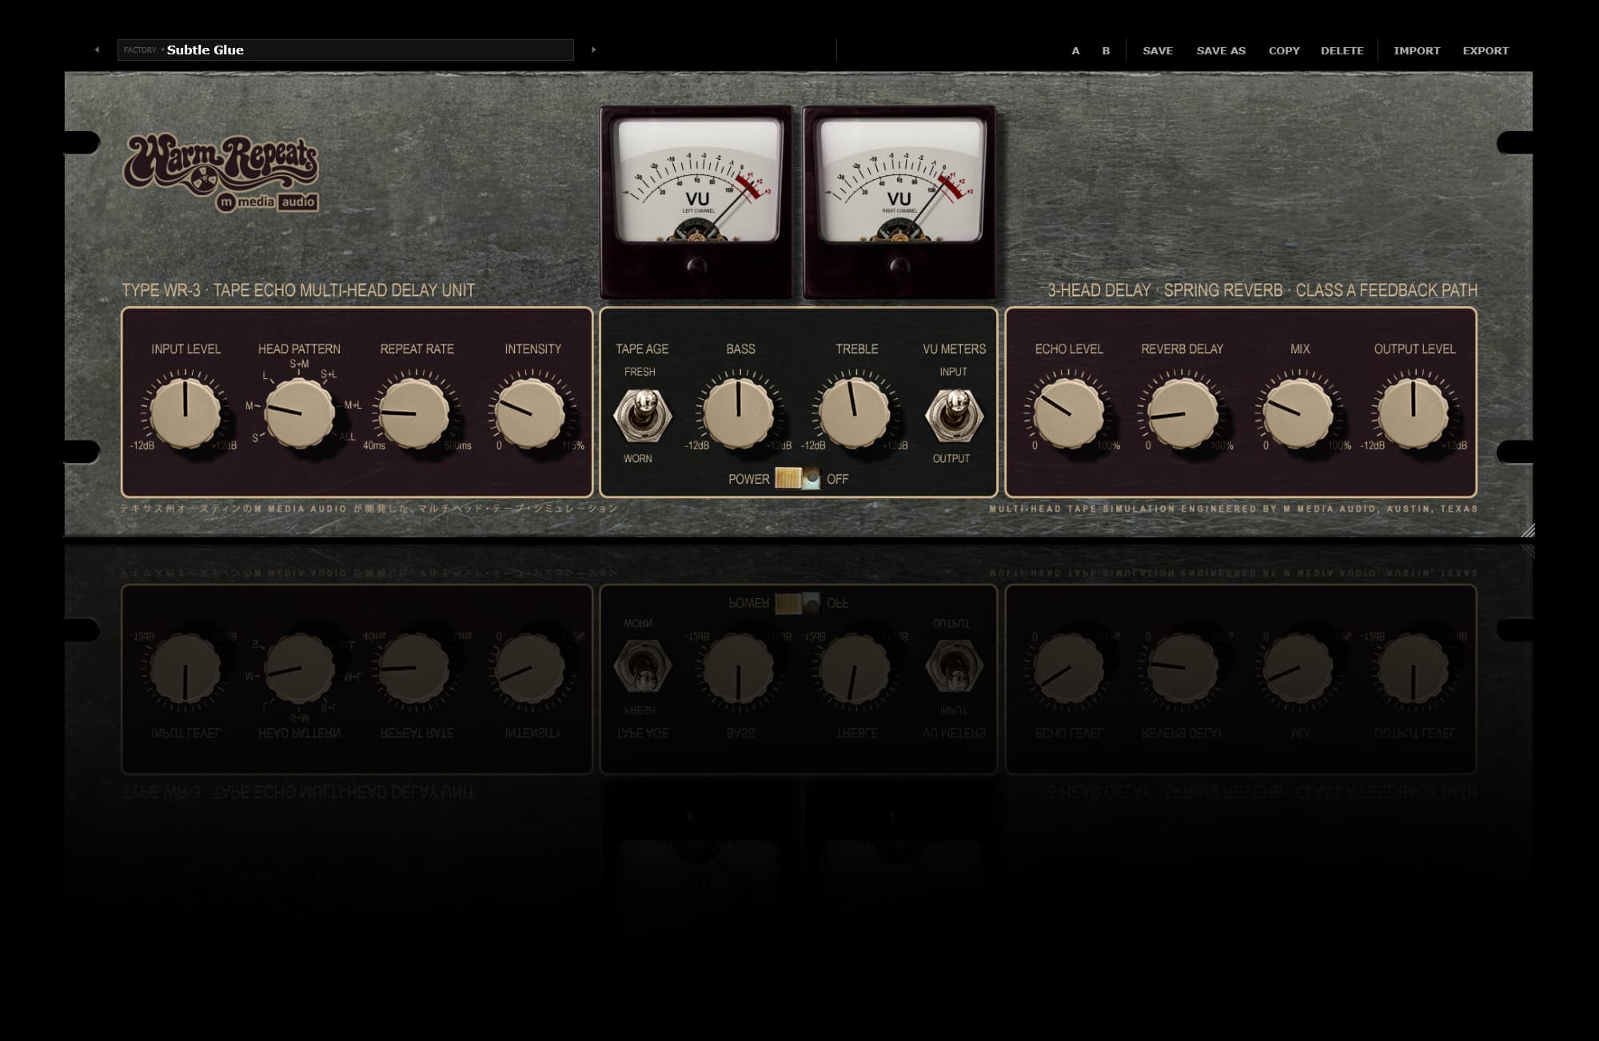Click the OUTPUT label under VU Meters
The height and width of the screenshot is (1041, 1599).
pyautogui.click(x=951, y=459)
